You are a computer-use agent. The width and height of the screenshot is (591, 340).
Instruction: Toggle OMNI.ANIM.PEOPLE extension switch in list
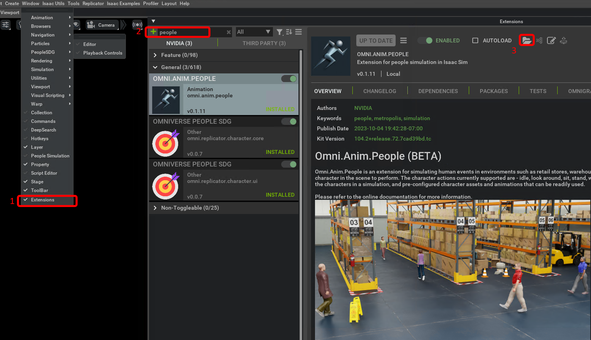coord(289,78)
